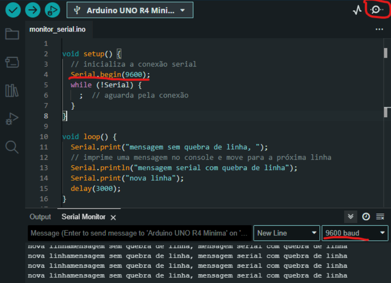Screen dimensions: 391x283
Task: Click the last serial output line
Action: [188, 276]
